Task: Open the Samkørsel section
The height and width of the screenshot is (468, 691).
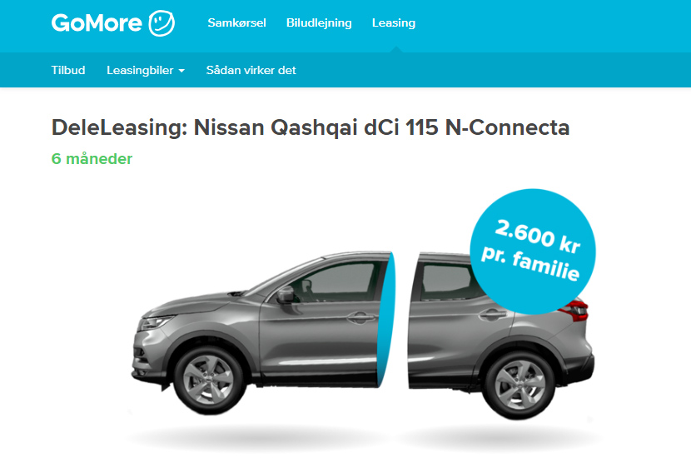Action: [236, 23]
